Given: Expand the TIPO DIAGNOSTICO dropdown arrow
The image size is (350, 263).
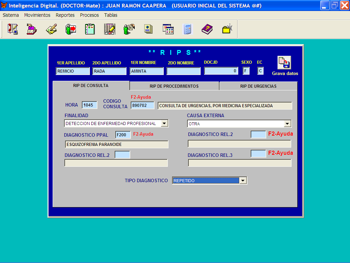Looking at the screenshot, I should click(x=243, y=180).
